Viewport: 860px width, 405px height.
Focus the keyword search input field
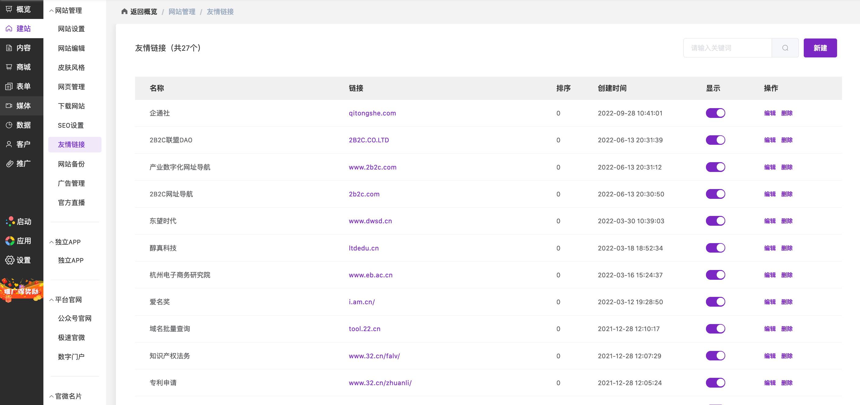click(727, 48)
